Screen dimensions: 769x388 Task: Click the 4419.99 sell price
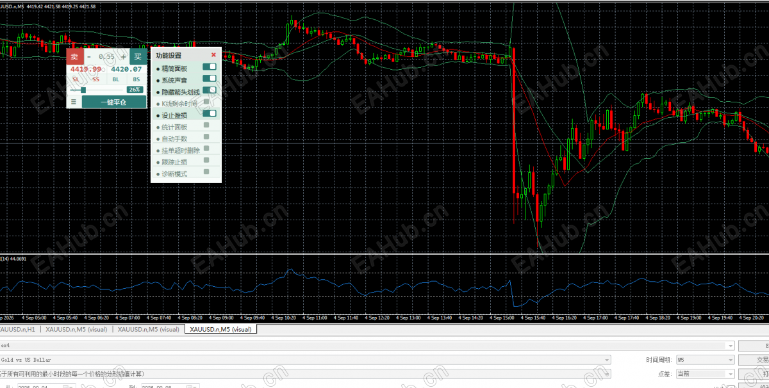(86, 69)
